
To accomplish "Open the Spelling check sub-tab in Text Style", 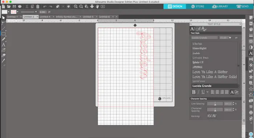I will [x=204, y=29].
